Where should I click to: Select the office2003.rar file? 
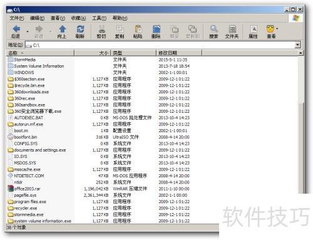(27, 189)
